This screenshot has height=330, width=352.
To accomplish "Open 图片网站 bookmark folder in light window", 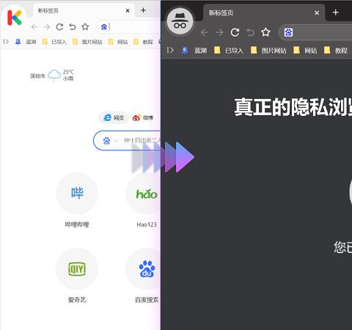I will click(x=87, y=42).
